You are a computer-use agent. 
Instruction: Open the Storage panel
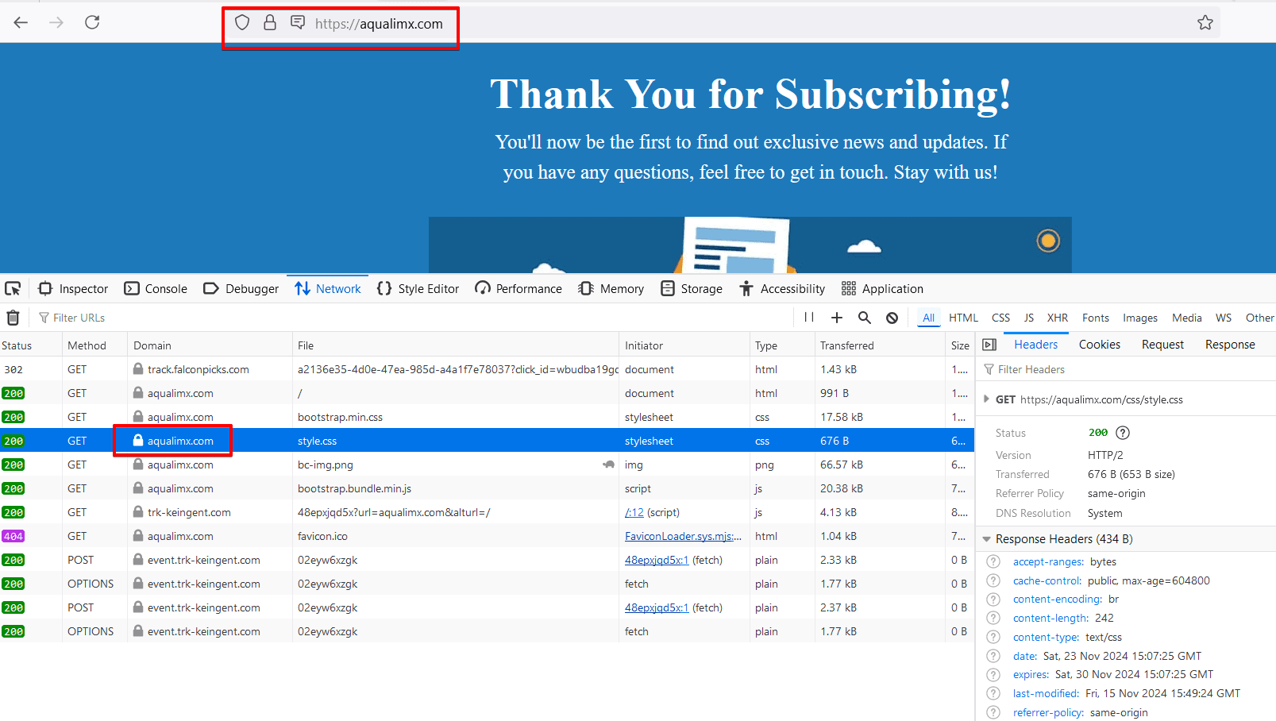coord(692,288)
